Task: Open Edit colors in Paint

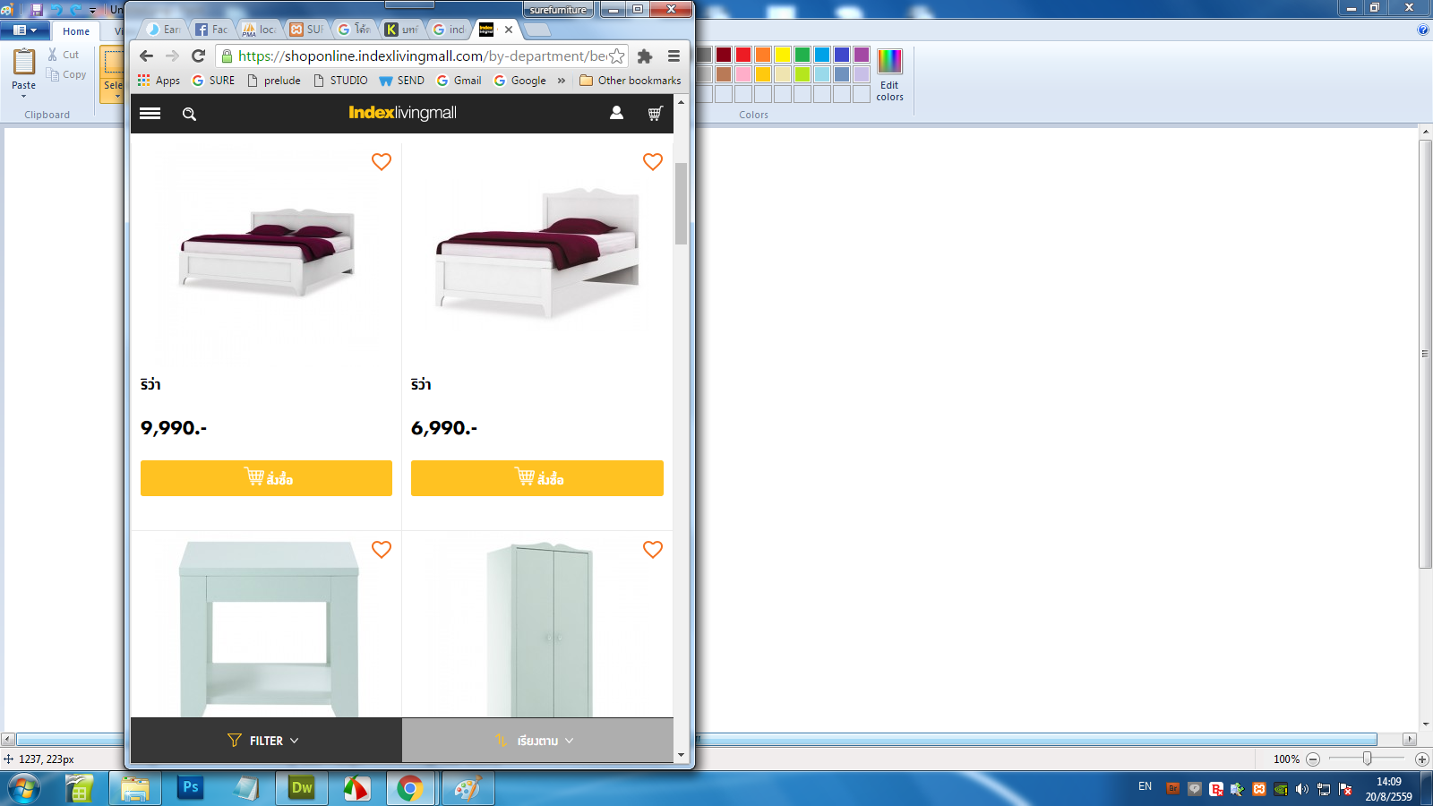Action: [x=889, y=75]
